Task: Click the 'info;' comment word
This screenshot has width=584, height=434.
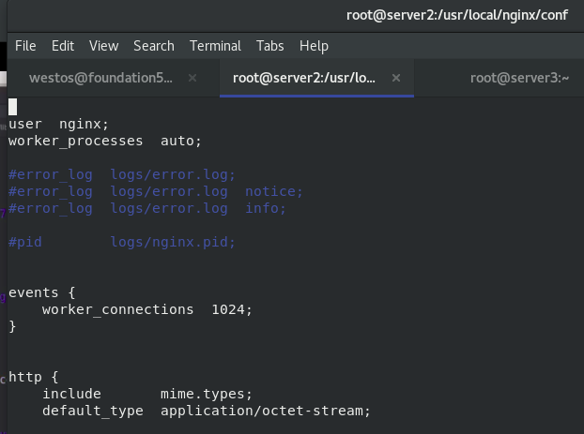Action: (265, 208)
